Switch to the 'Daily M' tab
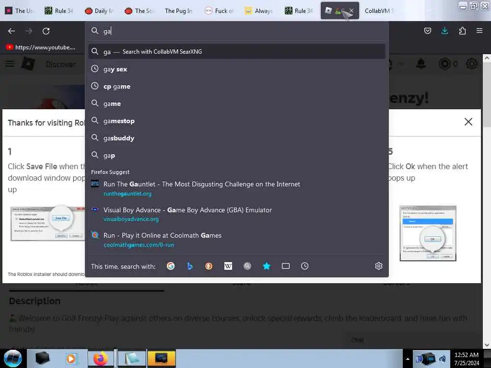This screenshot has width=491, height=368. 99,11
